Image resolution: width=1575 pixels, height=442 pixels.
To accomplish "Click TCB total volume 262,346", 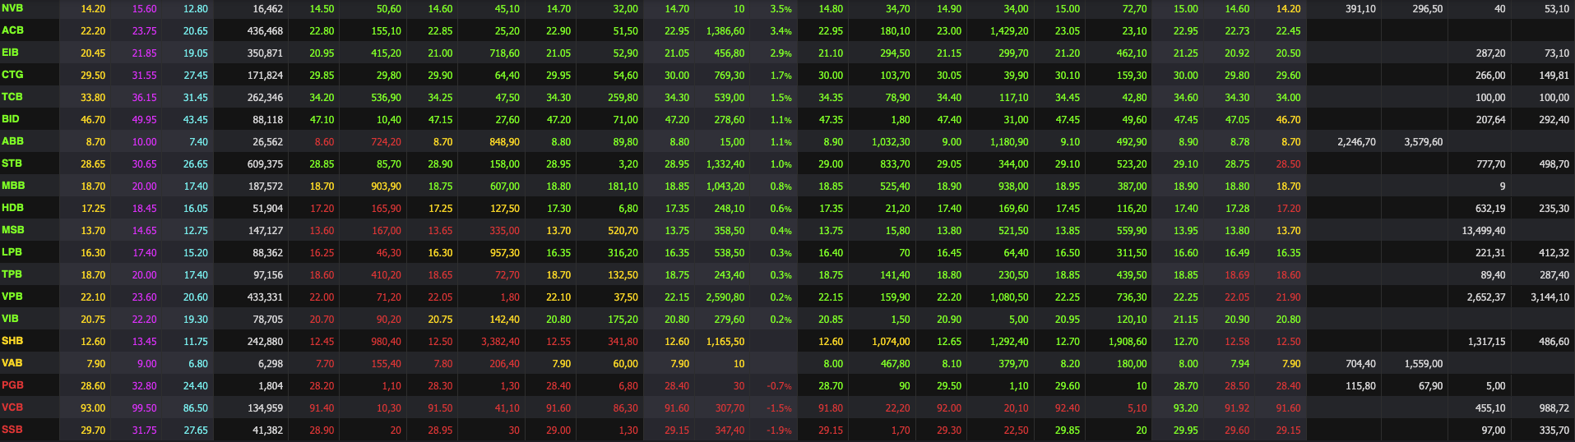I will (x=265, y=98).
